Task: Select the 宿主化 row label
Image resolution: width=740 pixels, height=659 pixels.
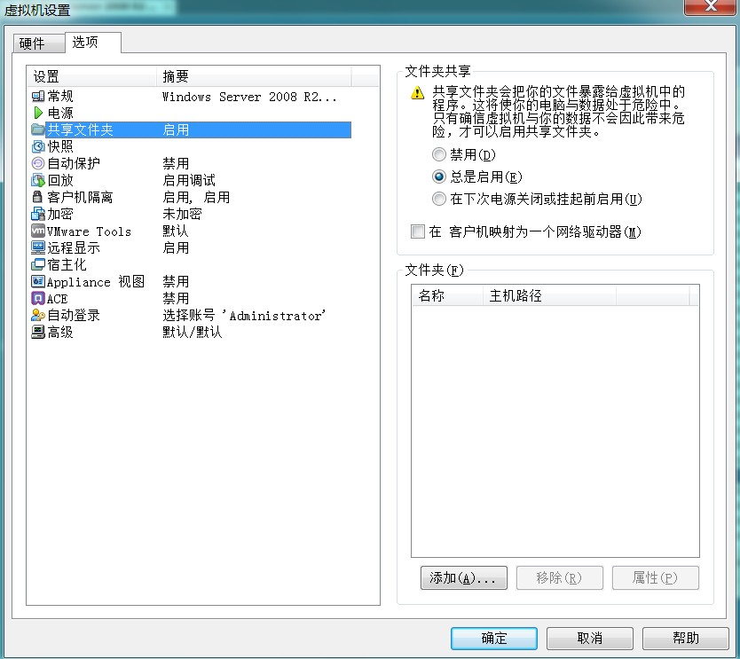Action: tap(67, 264)
